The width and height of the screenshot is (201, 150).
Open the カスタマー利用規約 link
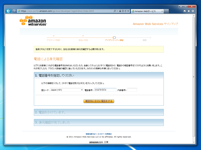tap(105, 134)
